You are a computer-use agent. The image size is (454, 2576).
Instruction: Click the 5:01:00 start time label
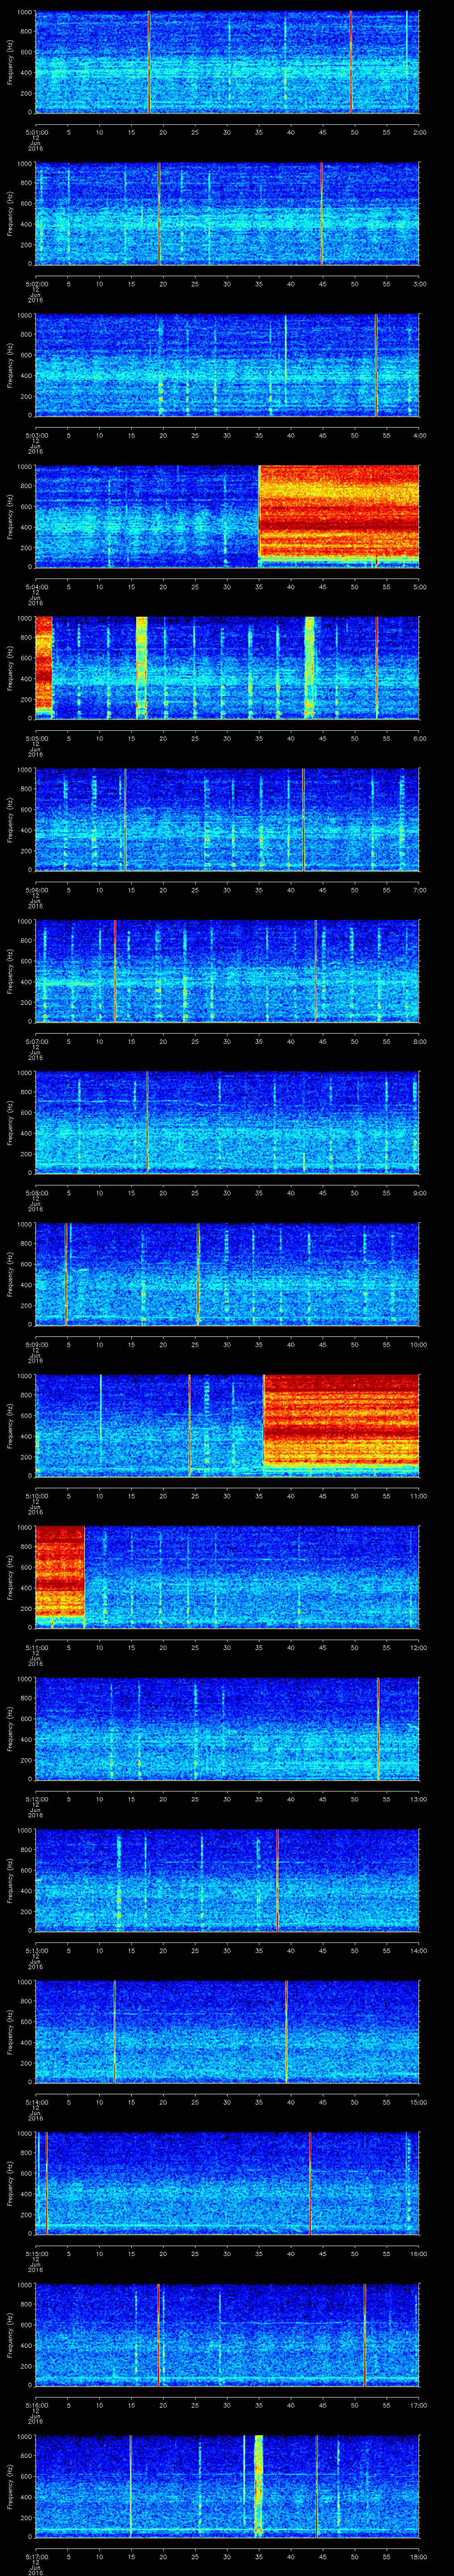point(36,132)
